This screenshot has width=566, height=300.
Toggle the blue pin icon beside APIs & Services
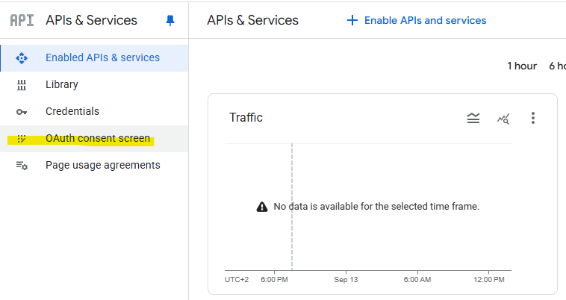tap(170, 21)
